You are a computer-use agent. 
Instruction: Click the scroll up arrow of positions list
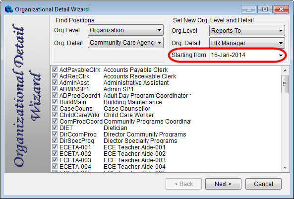pos(285,70)
